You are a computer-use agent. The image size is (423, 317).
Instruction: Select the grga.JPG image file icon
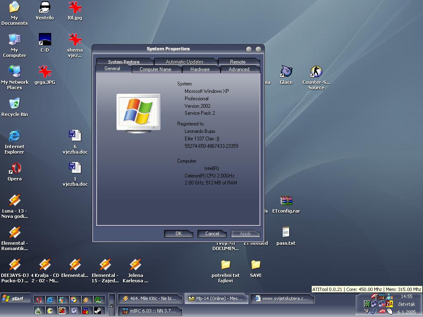45,72
